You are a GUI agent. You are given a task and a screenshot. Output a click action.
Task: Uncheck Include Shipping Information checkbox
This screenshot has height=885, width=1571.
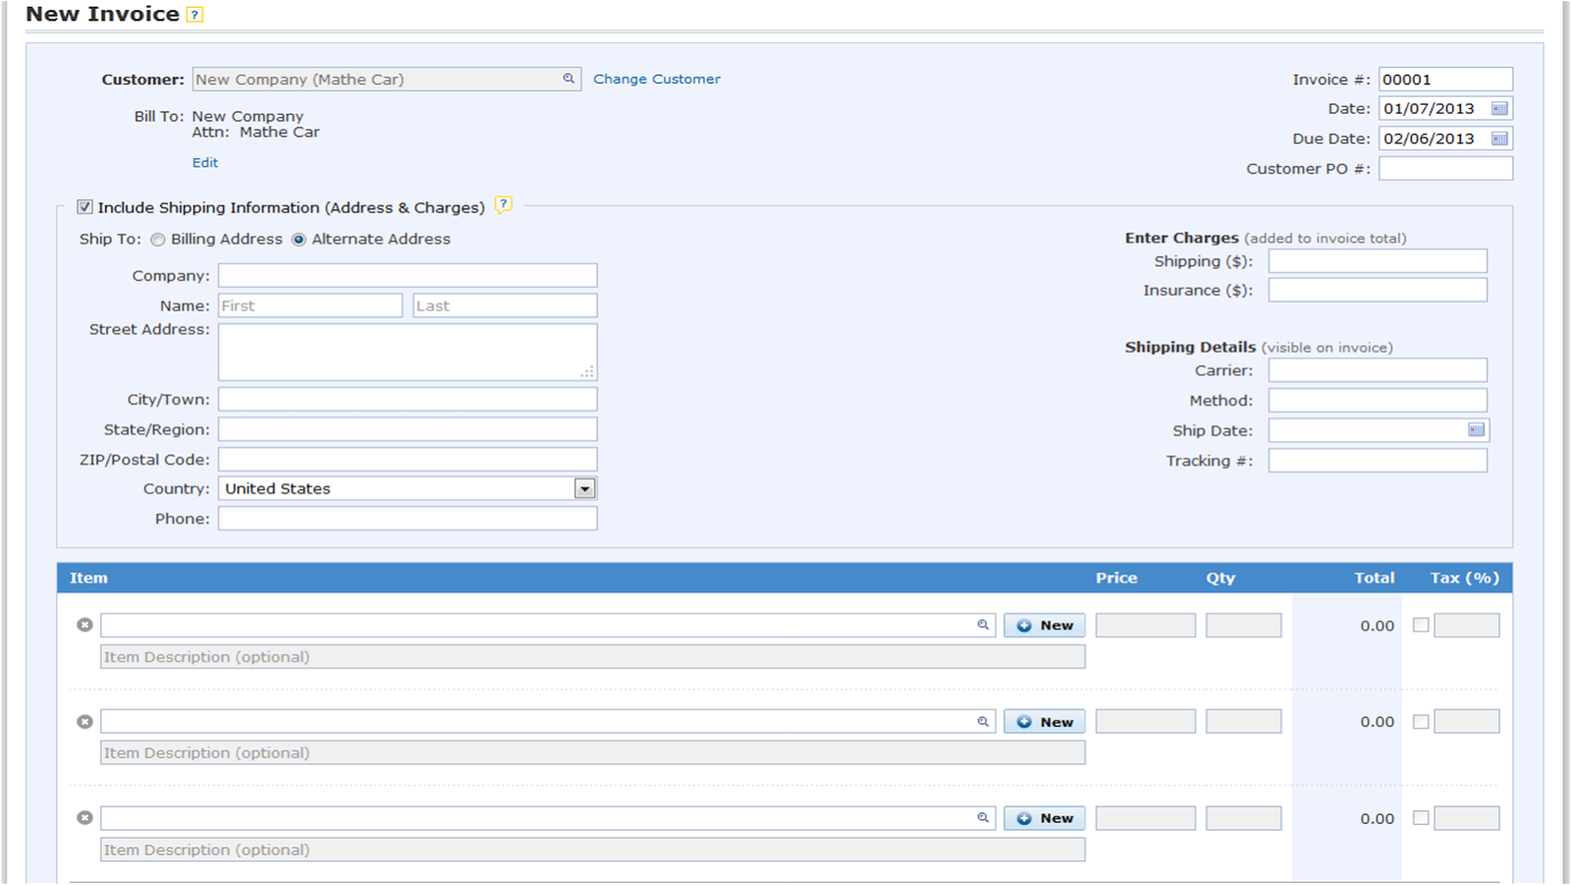coord(84,205)
